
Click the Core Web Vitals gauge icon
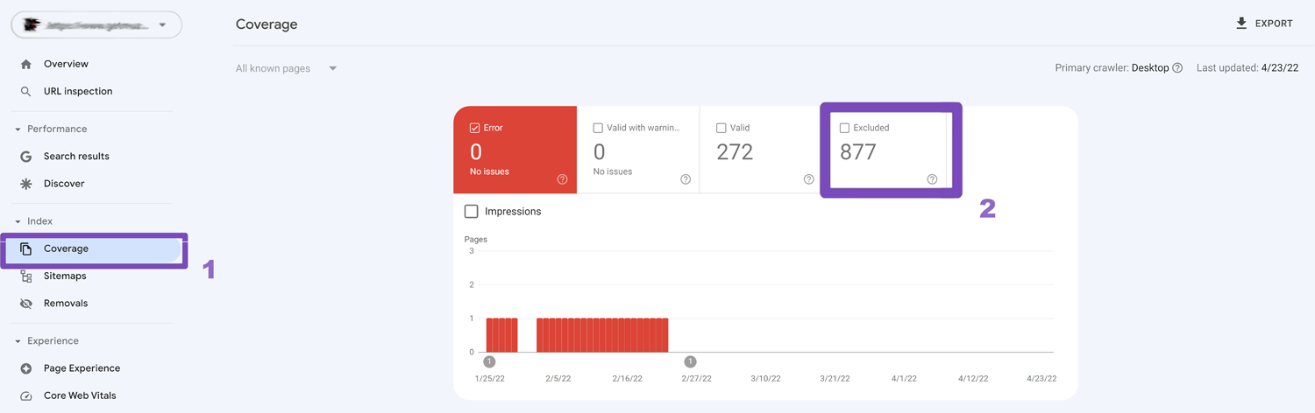point(26,395)
